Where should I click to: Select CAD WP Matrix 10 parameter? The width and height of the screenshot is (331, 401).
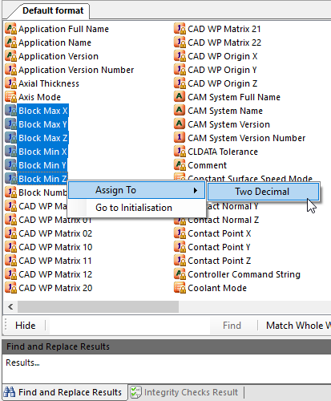pyautogui.click(x=55, y=247)
